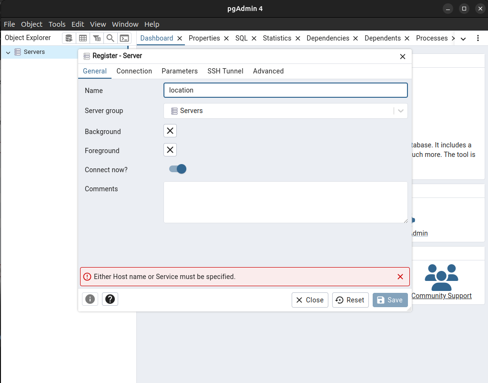
Task: Dismiss the host name error message
Action: tap(400, 277)
